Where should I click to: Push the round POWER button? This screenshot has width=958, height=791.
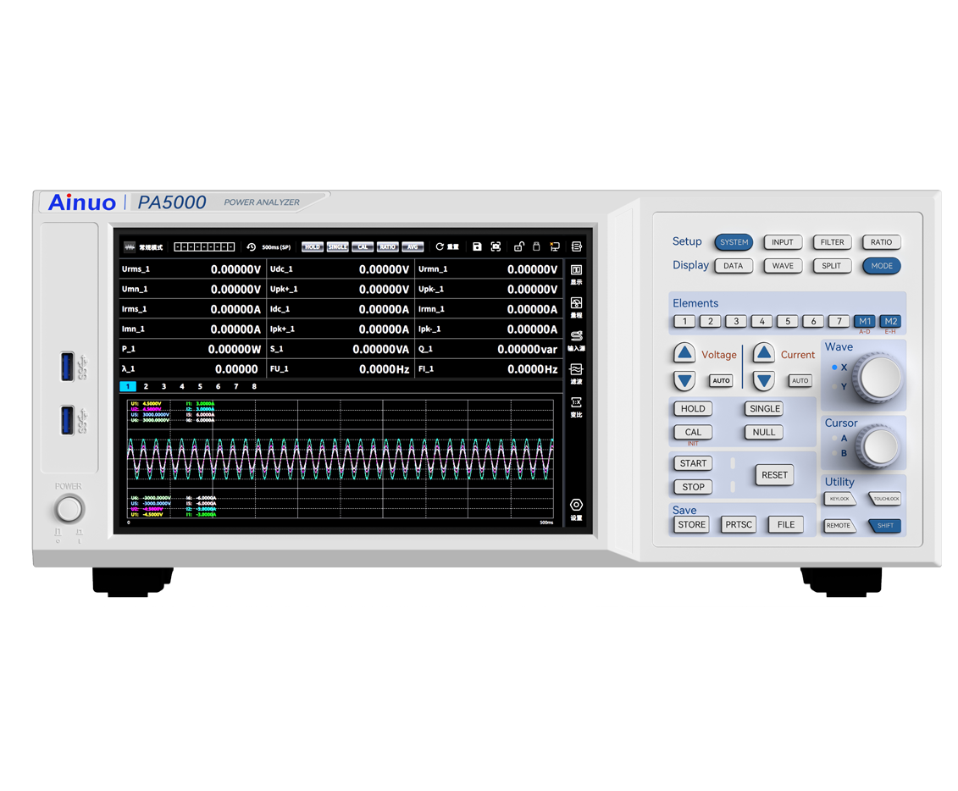(69, 510)
